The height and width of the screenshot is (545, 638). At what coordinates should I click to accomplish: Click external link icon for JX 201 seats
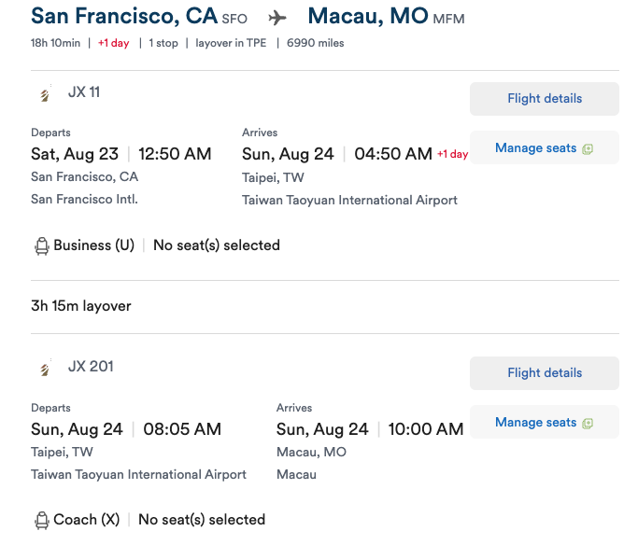click(588, 423)
